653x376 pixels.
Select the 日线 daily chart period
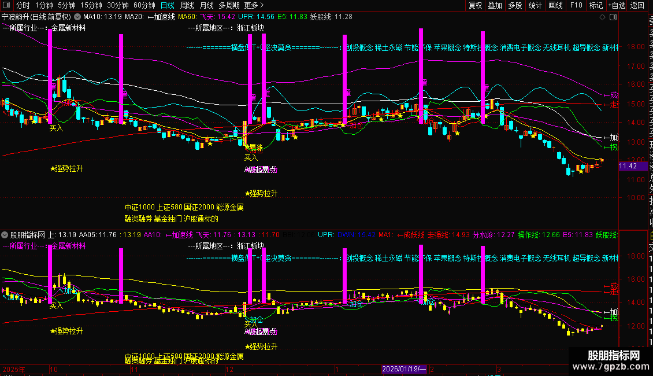tap(168, 5)
